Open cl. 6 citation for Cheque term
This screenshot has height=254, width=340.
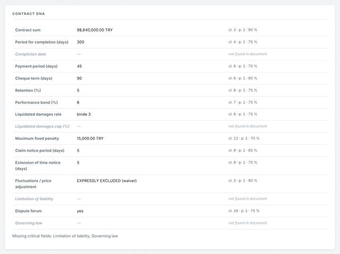(243, 78)
